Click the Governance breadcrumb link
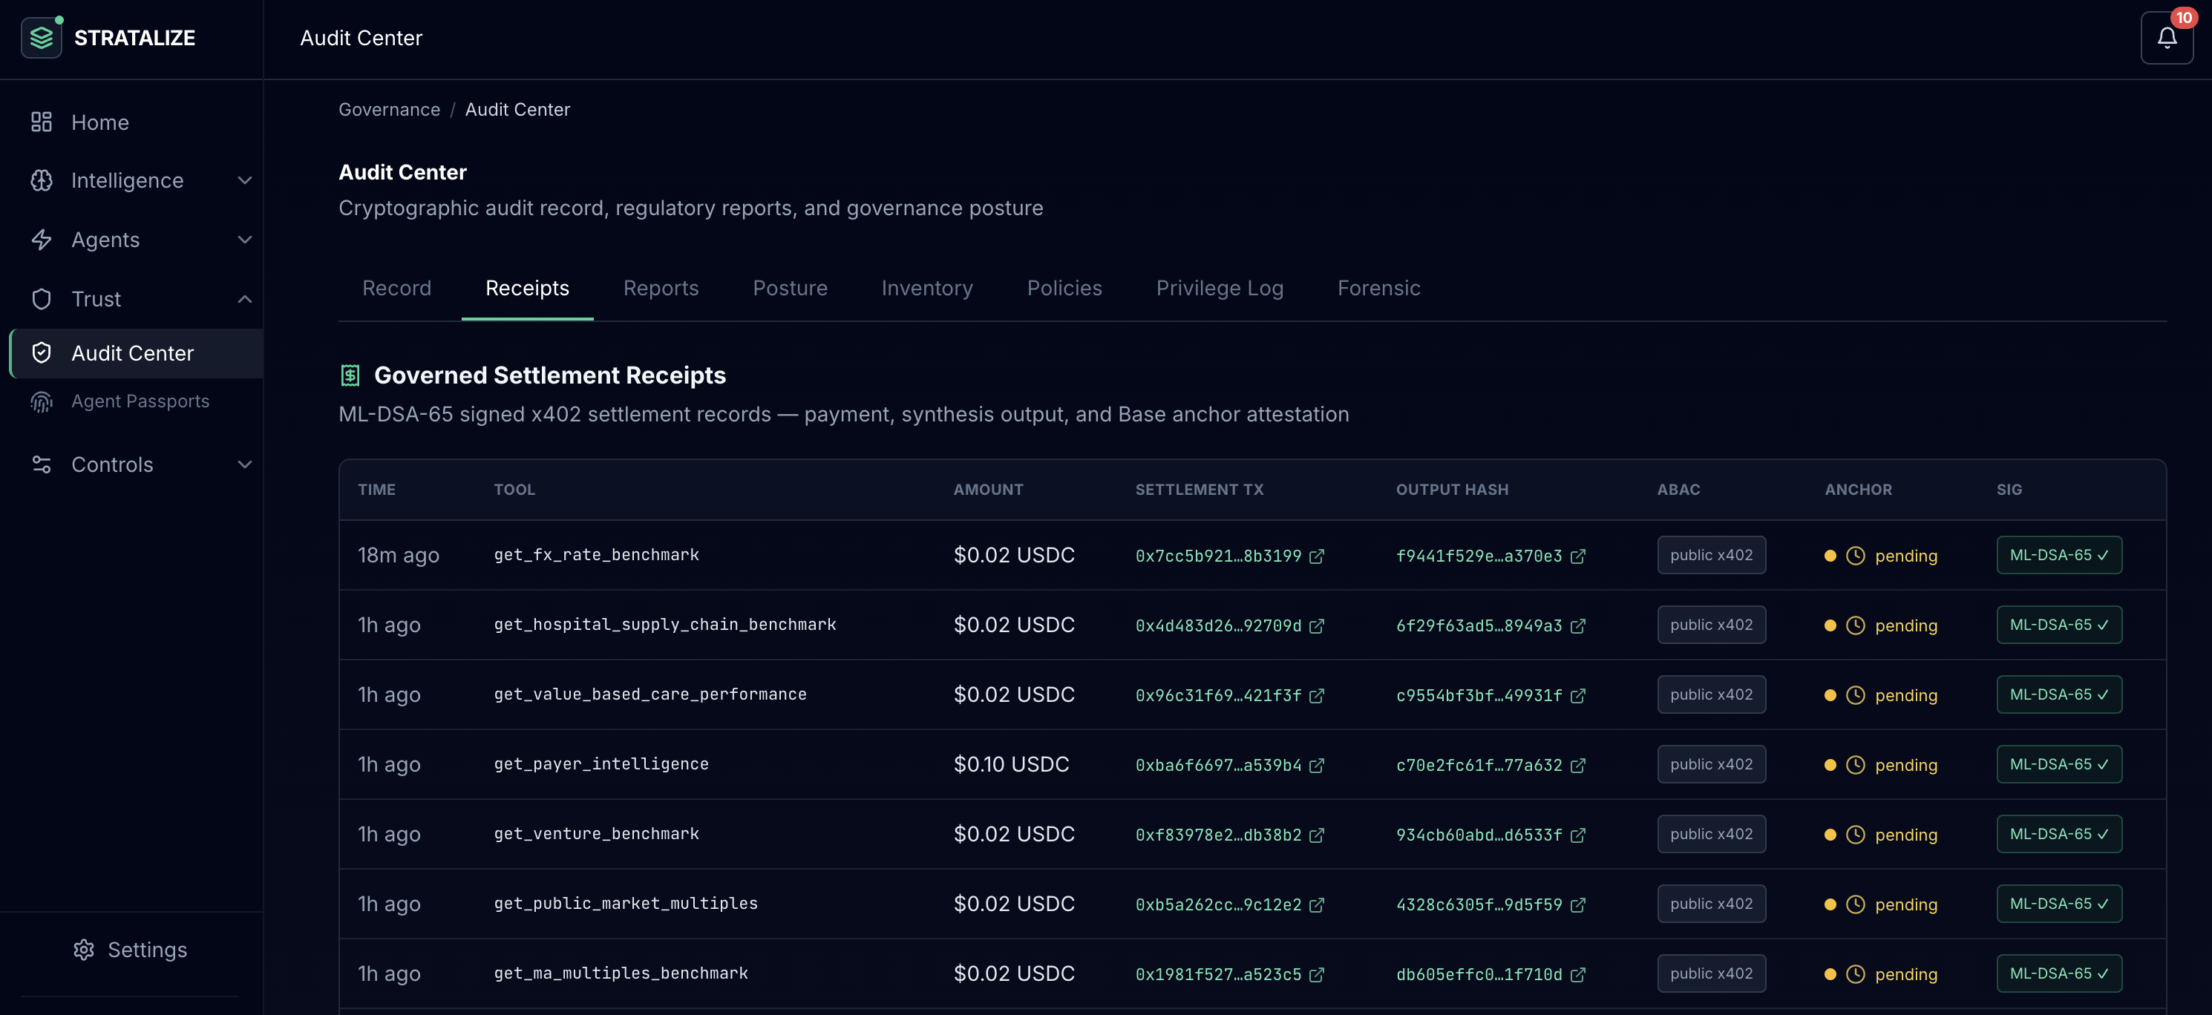 point(389,109)
